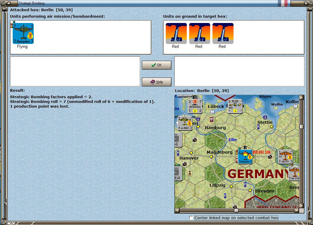Click the He 111 H-3 bomber counter east of Berlin

click(286, 157)
